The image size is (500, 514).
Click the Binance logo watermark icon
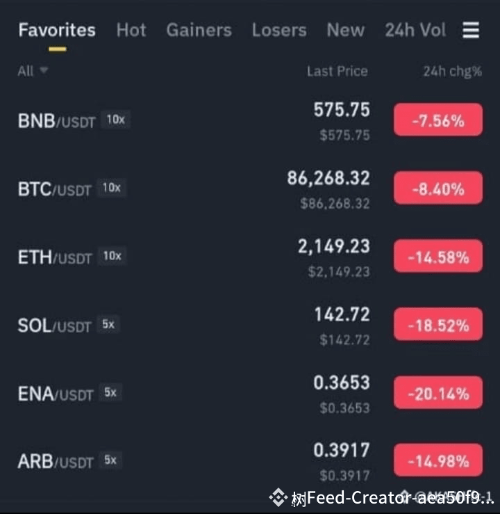(278, 497)
